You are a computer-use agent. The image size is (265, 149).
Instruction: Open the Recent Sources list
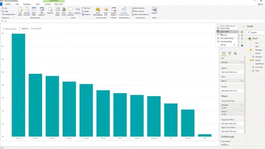[x=27, y=12]
